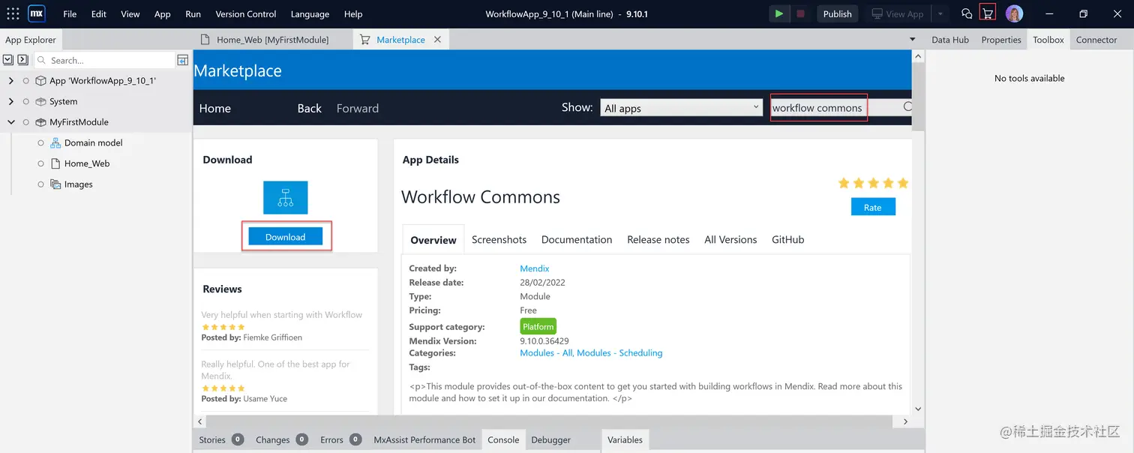The image size is (1134, 453).
Task: Click Collapse All in App Explorer
Action: tap(8, 60)
